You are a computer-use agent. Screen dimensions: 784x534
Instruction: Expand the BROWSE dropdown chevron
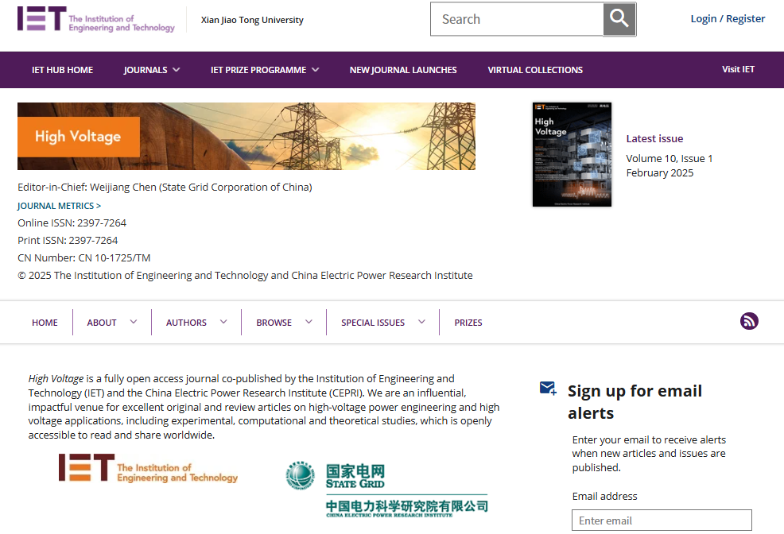[x=309, y=322]
